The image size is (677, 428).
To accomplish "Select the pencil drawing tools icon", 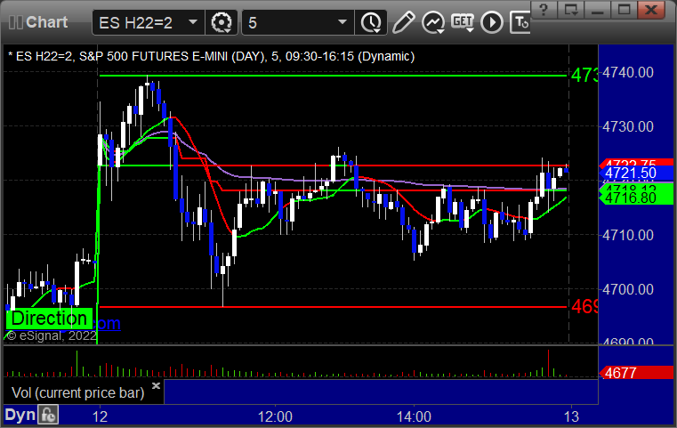I will coord(403,22).
